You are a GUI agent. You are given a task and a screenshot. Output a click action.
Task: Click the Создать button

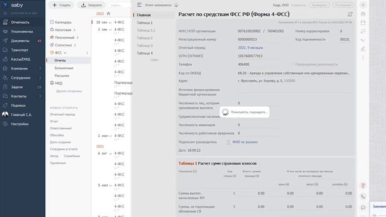point(62,5)
